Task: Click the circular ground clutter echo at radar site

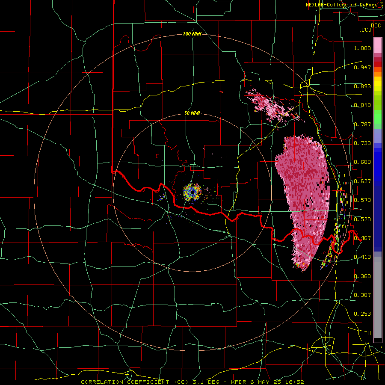Action: [192, 192]
